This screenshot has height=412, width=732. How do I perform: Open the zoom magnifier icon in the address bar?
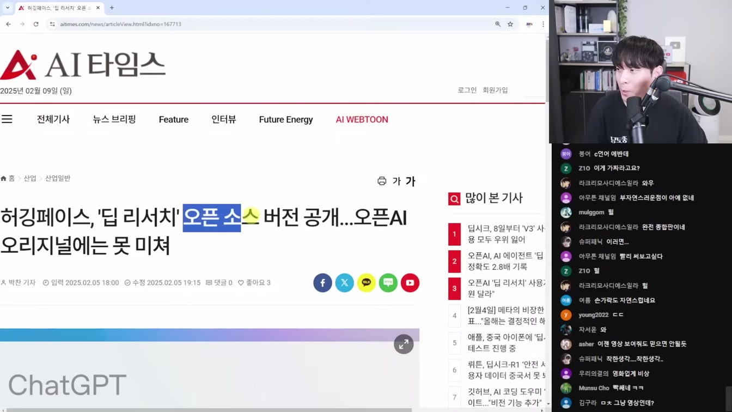498,24
